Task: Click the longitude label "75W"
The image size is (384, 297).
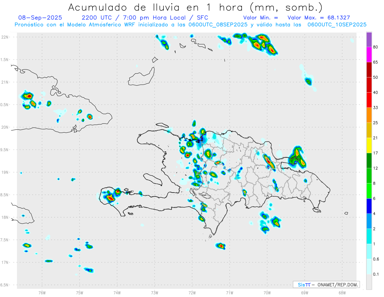Action: pyautogui.click(x=80, y=293)
